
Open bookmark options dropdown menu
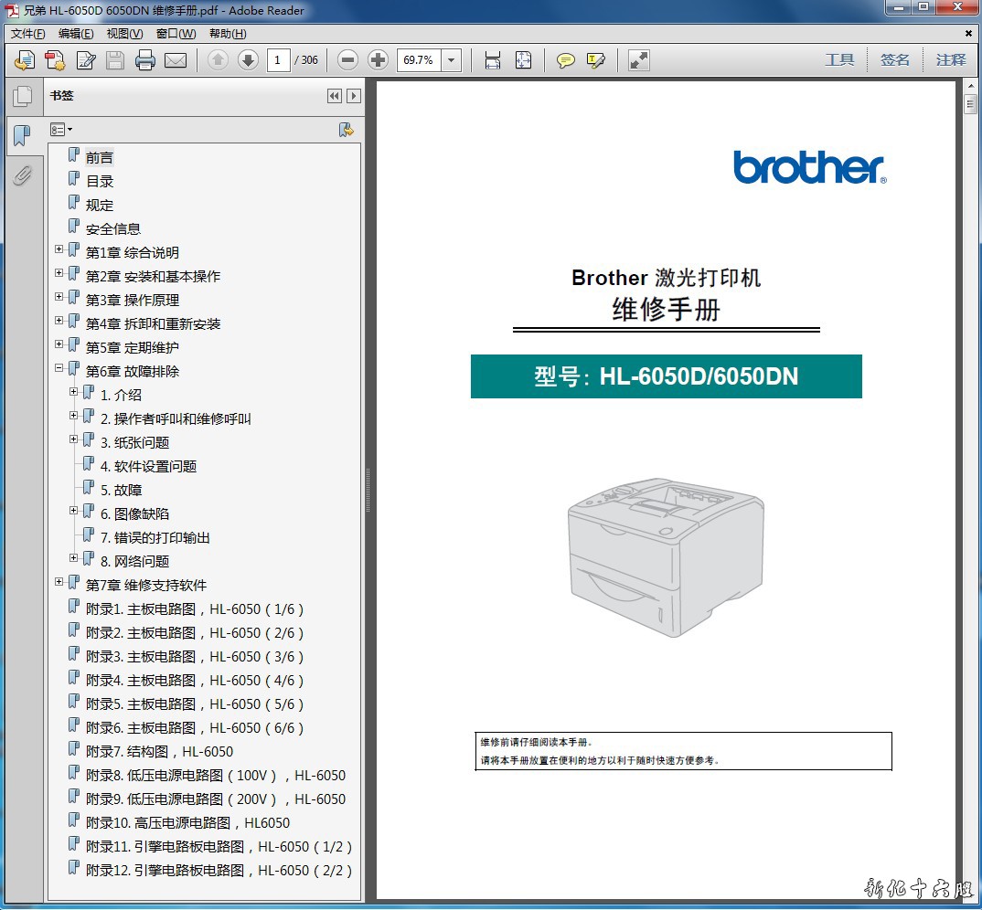pyautogui.click(x=61, y=131)
